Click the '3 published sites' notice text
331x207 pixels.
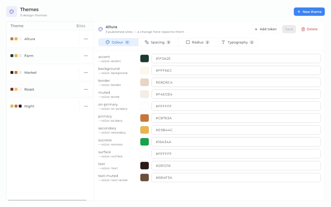(145, 32)
